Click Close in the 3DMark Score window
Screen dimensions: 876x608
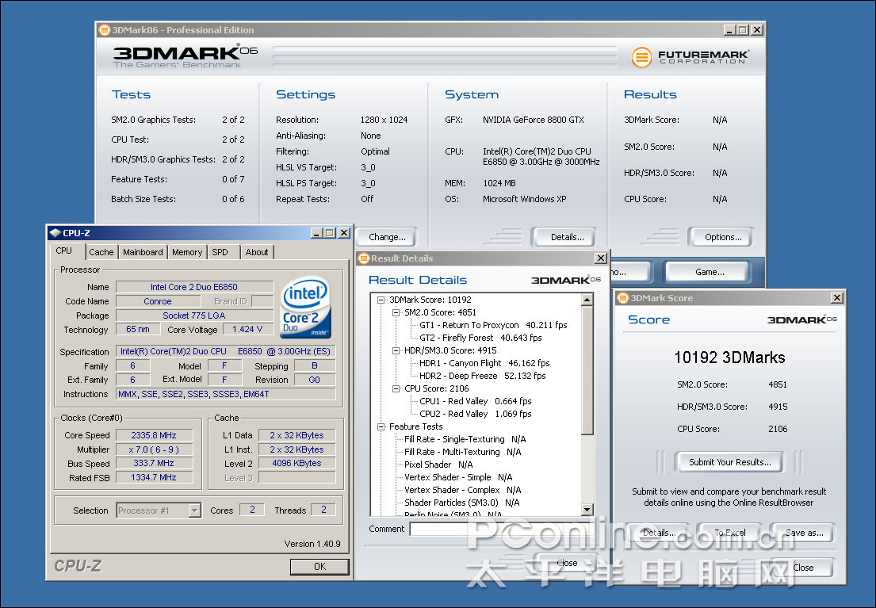(803, 568)
